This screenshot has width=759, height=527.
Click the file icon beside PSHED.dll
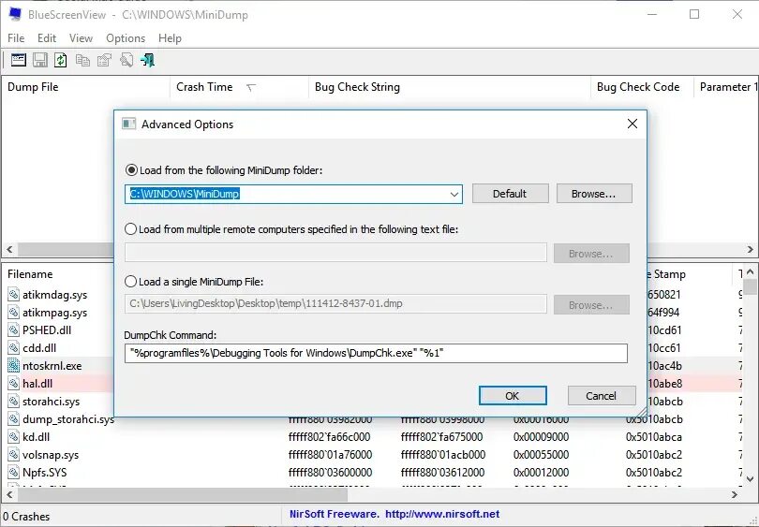pyautogui.click(x=13, y=330)
